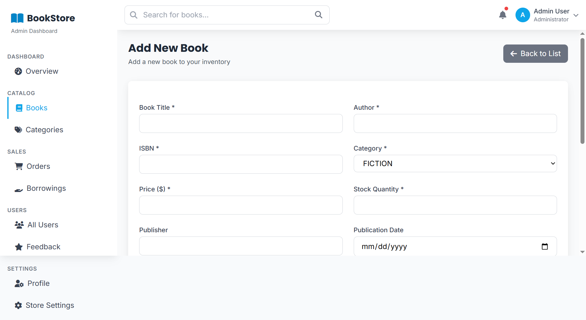
Task: Click the search magnifier icon at right of search bar
Action: [318, 15]
